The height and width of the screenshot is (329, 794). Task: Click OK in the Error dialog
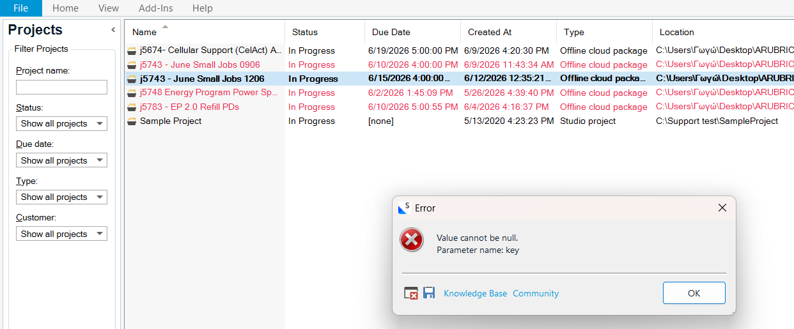694,293
